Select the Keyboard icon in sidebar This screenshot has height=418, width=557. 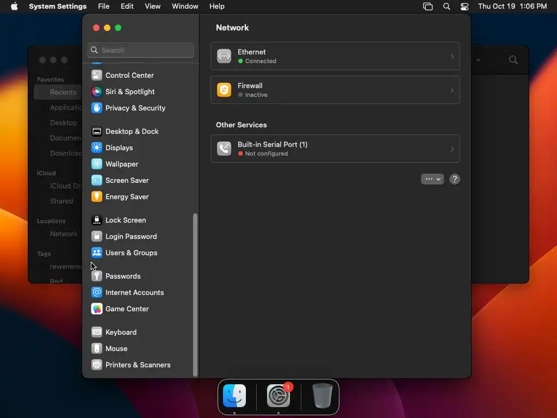point(97,333)
